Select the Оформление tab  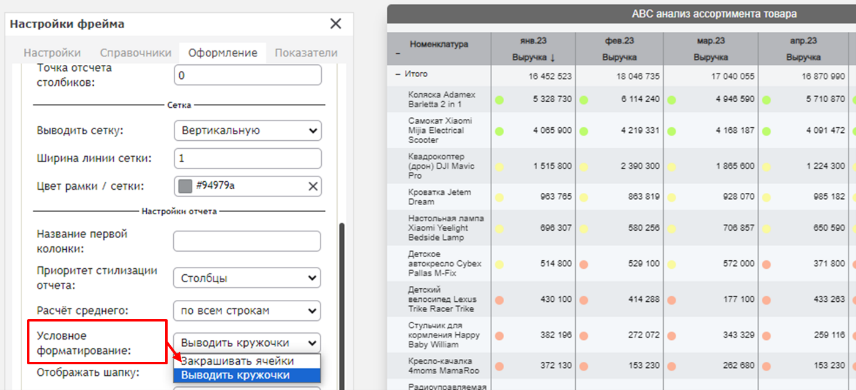[223, 53]
